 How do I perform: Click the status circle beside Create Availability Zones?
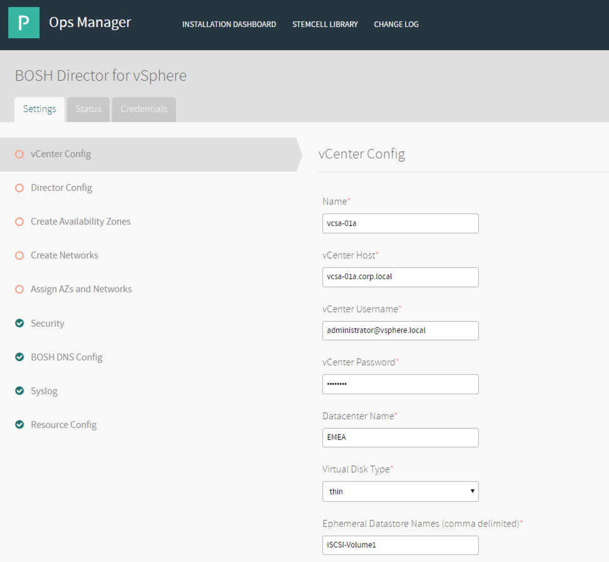19,222
